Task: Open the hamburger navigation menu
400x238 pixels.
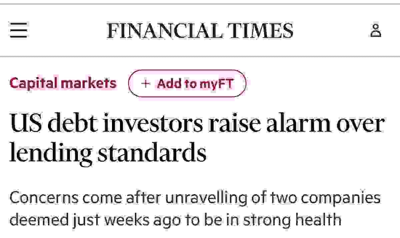Action: click(x=18, y=31)
